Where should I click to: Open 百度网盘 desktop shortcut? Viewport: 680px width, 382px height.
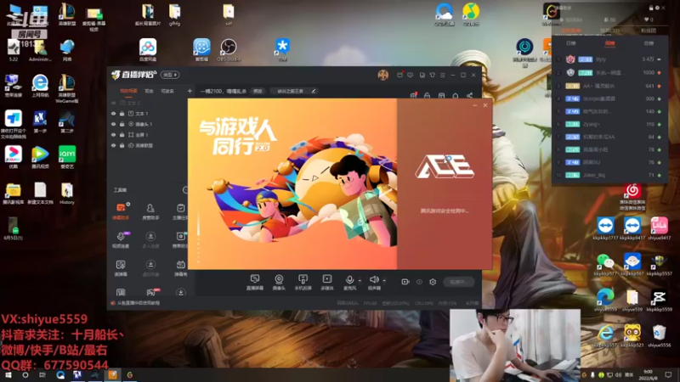click(x=148, y=50)
